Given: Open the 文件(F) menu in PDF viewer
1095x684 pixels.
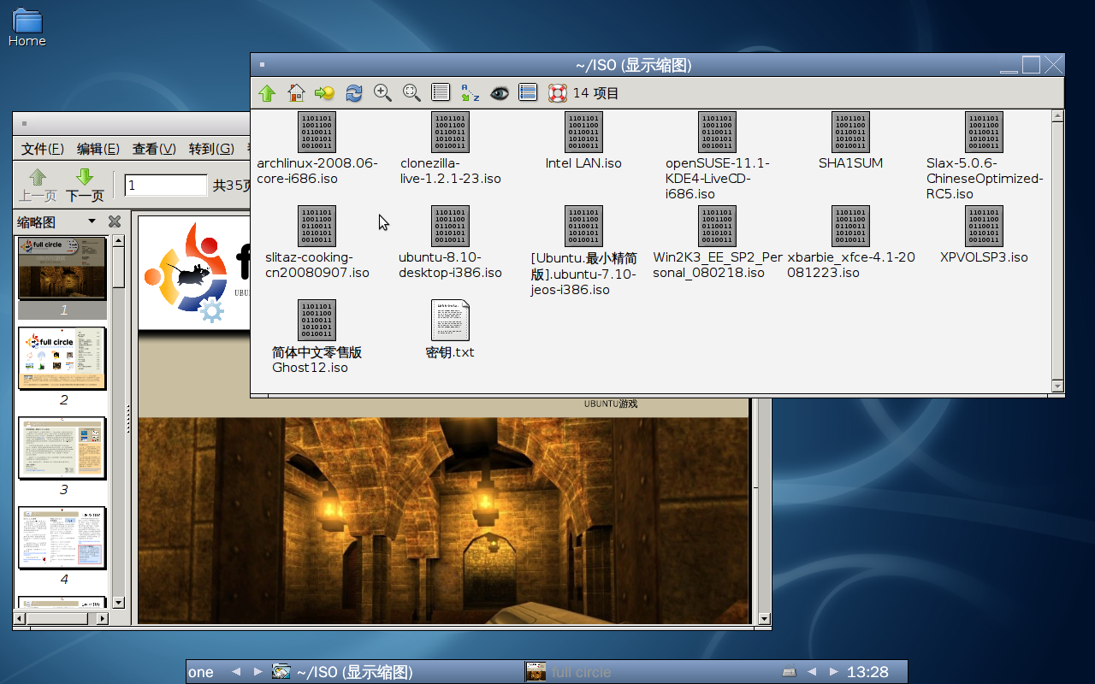Looking at the screenshot, I should 43,149.
